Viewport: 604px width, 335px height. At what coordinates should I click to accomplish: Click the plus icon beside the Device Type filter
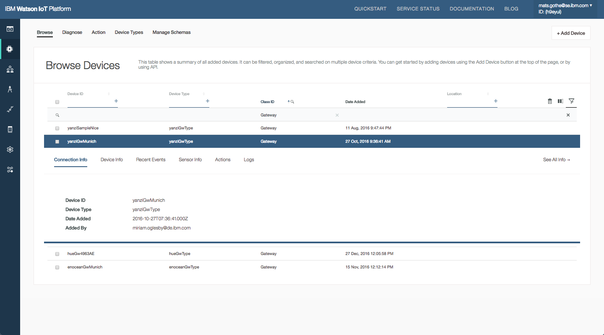[x=208, y=101]
